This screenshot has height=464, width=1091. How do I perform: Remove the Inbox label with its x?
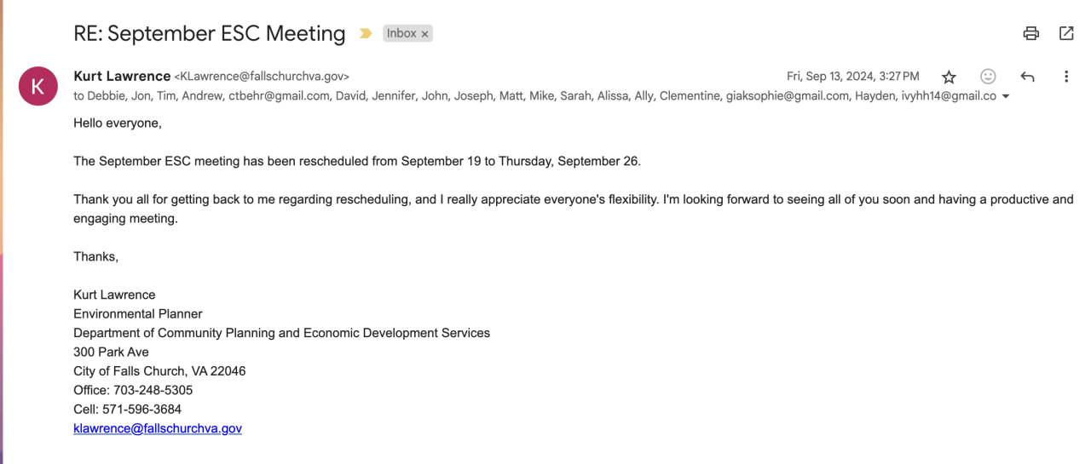[424, 34]
